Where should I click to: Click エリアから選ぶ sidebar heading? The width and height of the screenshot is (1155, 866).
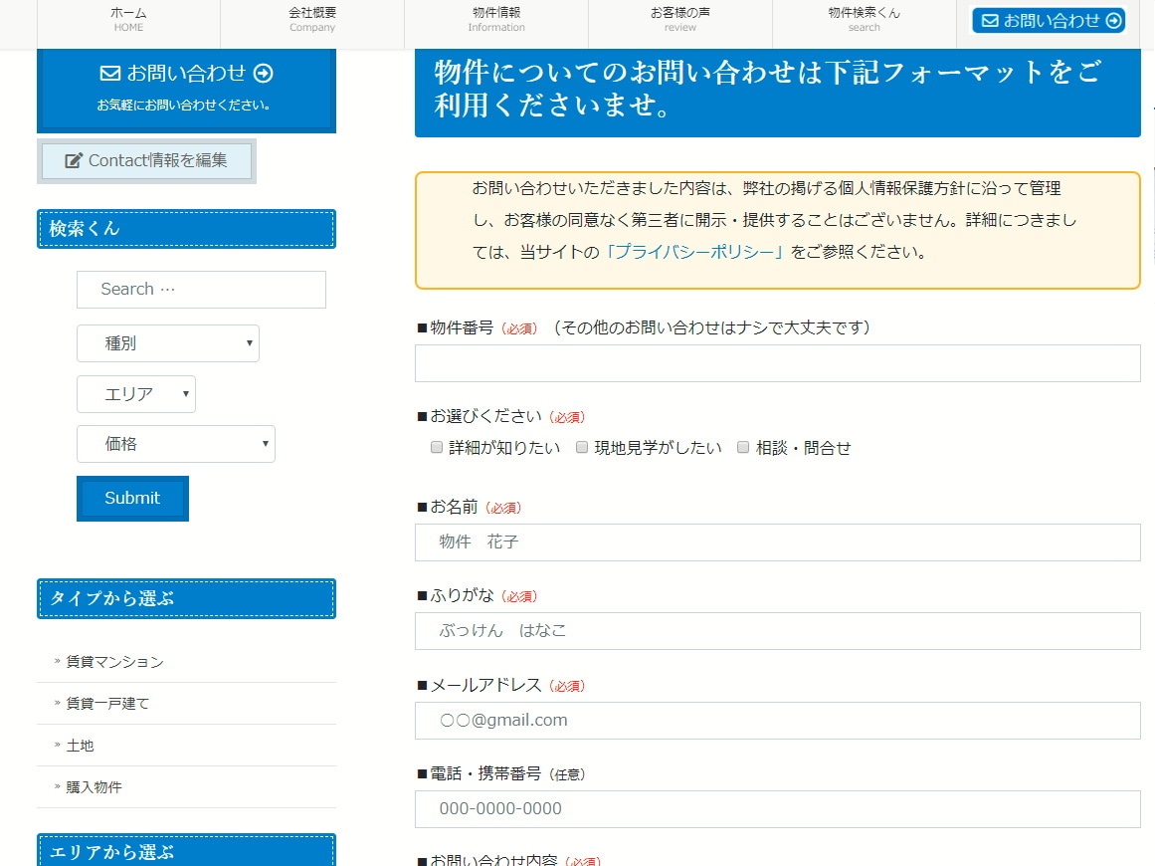pos(186,850)
